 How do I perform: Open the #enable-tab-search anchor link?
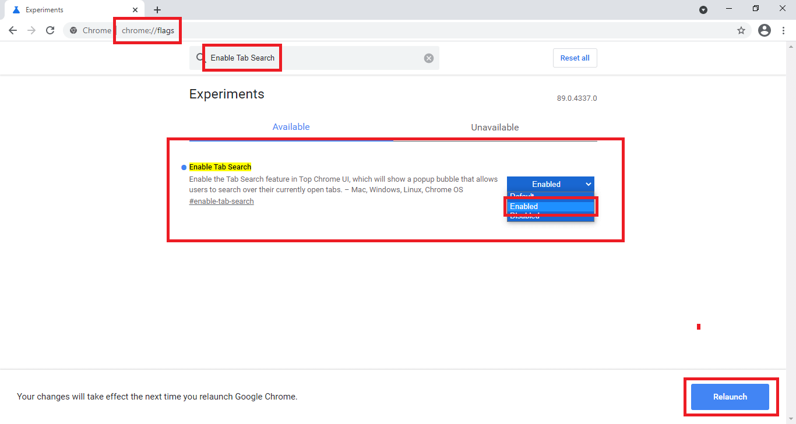pos(221,202)
